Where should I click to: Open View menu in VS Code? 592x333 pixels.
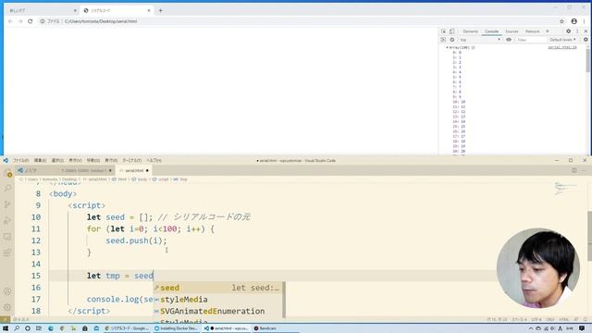click(75, 160)
